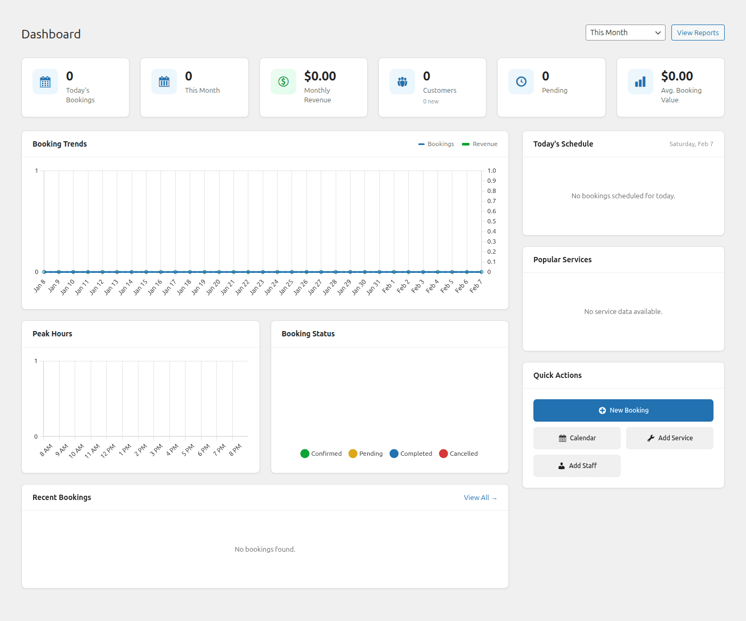Toggle the Bookings legend in Booking Trends

tap(436, 144)
